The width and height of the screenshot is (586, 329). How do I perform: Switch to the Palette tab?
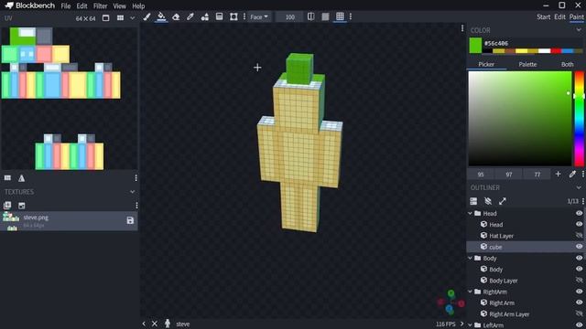coord(527,65)
